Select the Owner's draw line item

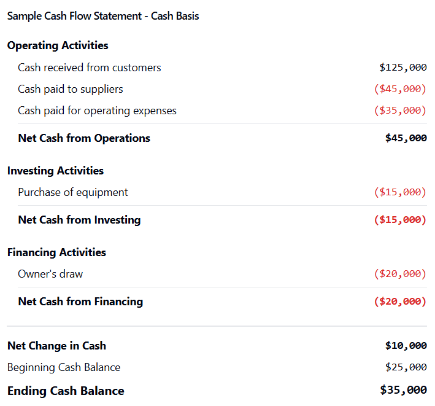(50, 274)
